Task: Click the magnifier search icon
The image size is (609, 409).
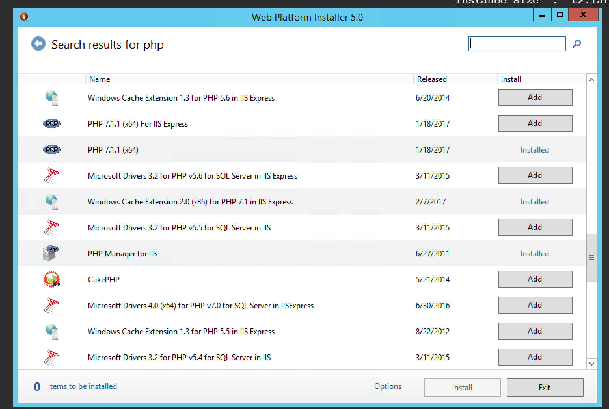Action: (577, 43)
